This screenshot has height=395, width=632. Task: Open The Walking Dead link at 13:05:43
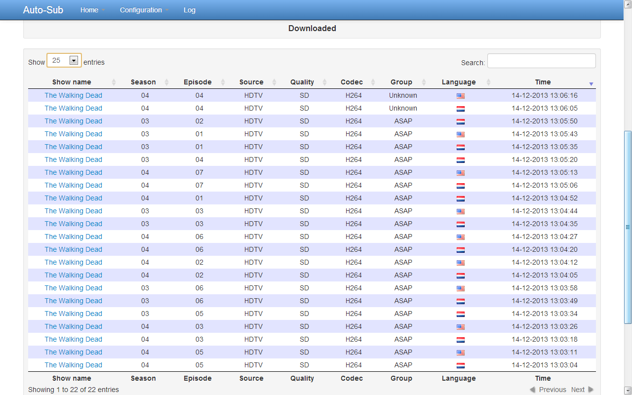click(73, 134)
